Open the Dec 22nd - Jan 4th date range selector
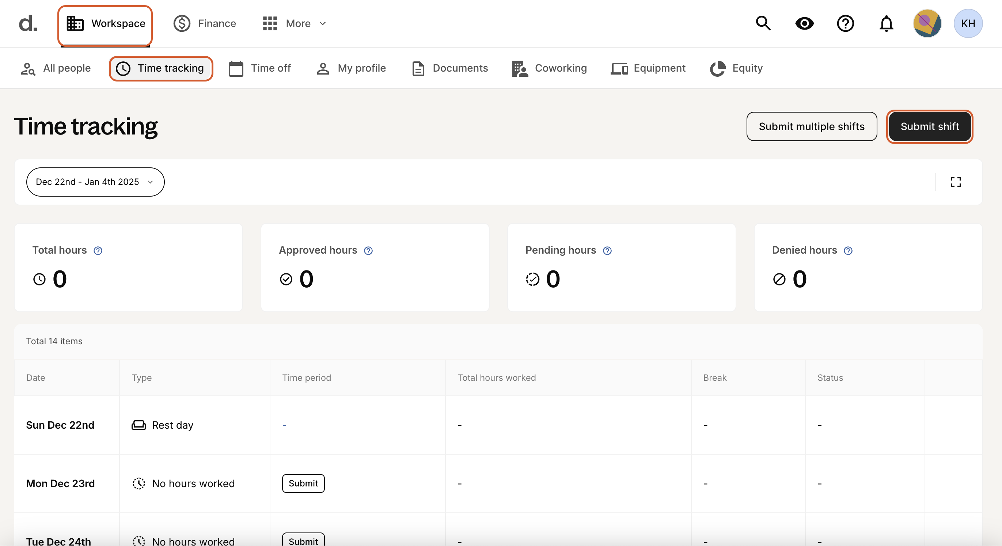The image size is (1002, 546). (x=95, y=182)
